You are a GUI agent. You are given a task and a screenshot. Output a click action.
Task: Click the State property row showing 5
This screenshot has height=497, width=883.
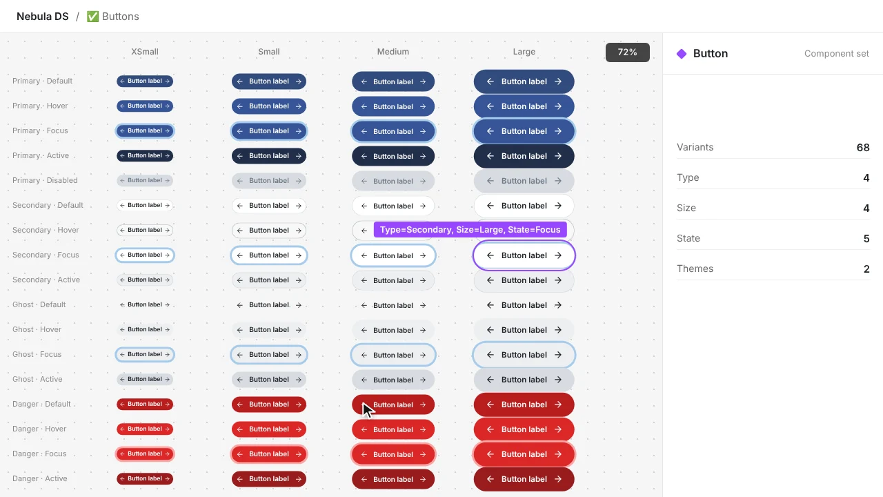(773, 238)
